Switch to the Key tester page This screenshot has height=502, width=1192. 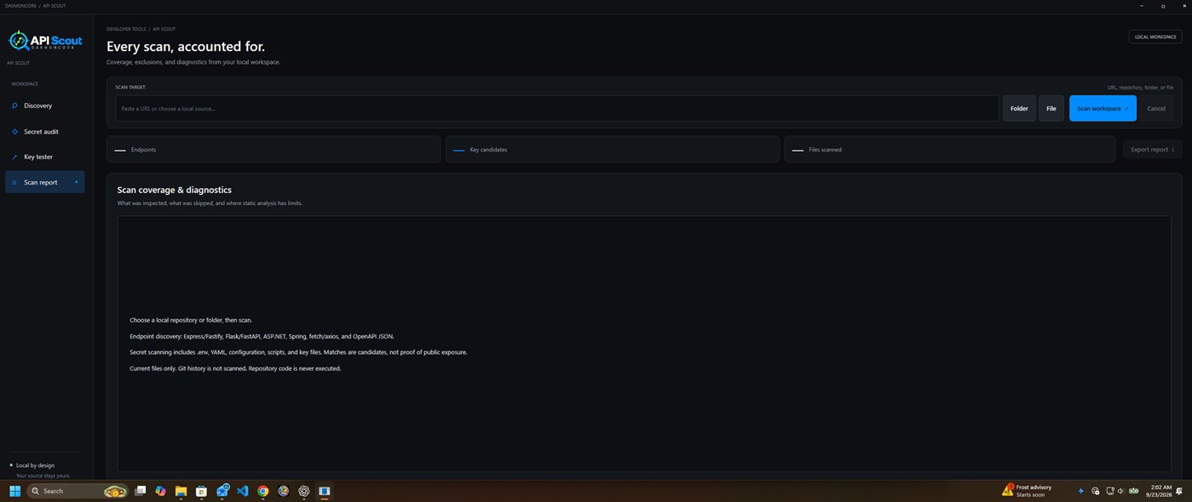click(x=44, y=157)
